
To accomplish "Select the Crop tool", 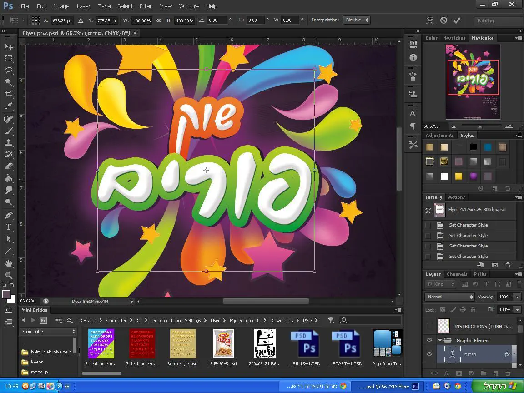I will tap(9, 94).
